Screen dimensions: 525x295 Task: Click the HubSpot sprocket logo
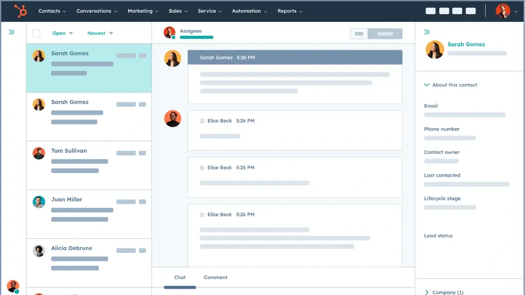pyautogui.click(x=20, y=11)
